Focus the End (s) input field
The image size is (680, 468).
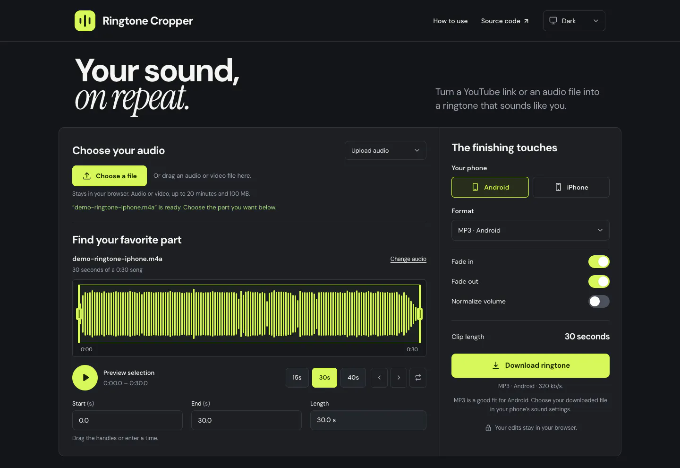(246, 420)
